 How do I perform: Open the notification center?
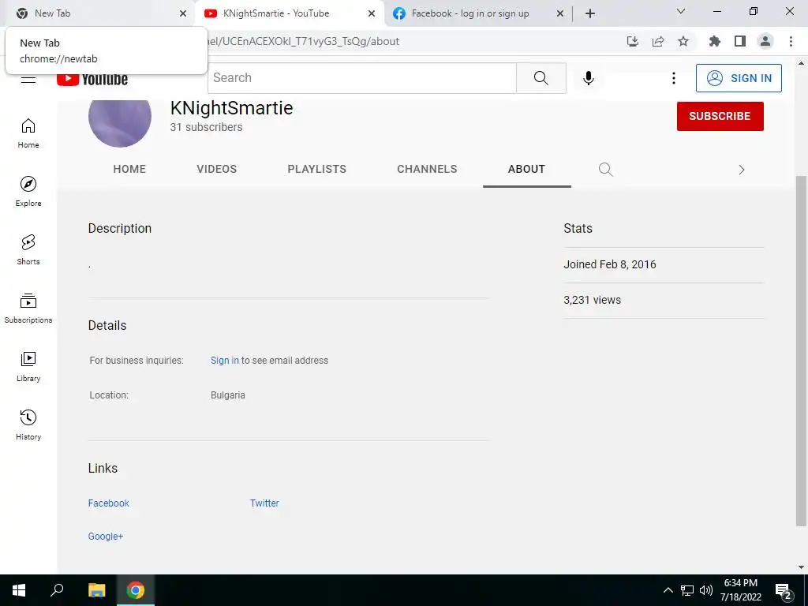point(784,591)
